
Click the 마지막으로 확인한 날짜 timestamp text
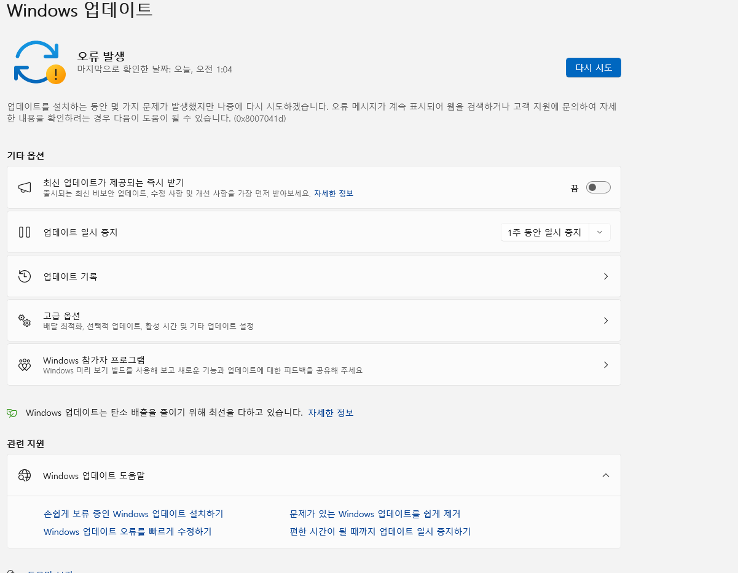[155, 69]
